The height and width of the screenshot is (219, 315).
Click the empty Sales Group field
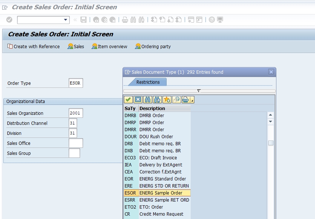click(74, 153)
